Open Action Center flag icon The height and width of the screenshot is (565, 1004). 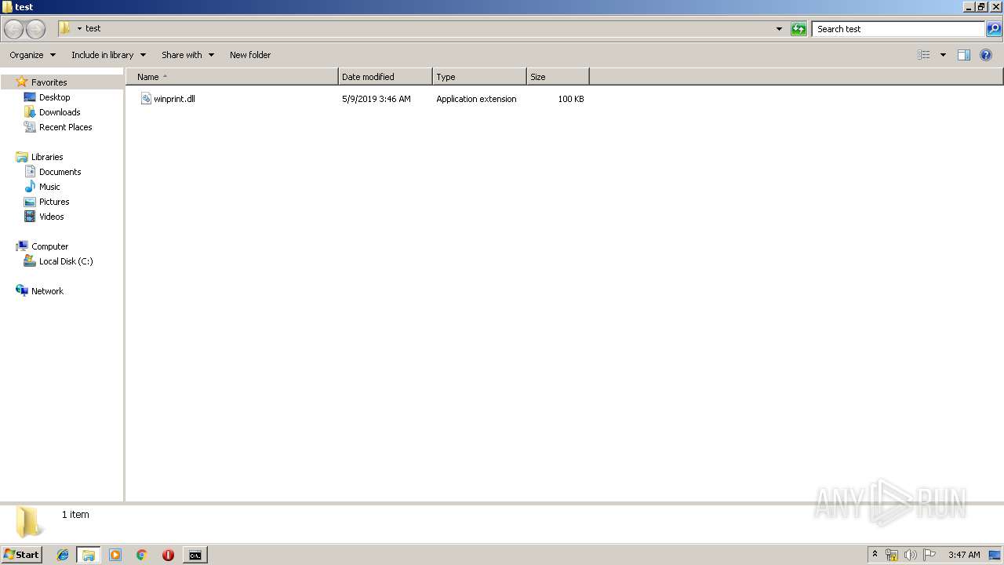(x=929, y=555)
